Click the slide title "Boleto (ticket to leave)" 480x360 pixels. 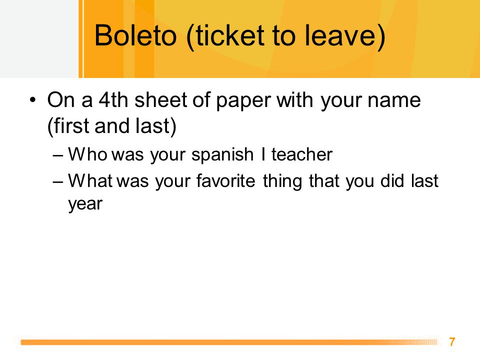coord(239,36)
